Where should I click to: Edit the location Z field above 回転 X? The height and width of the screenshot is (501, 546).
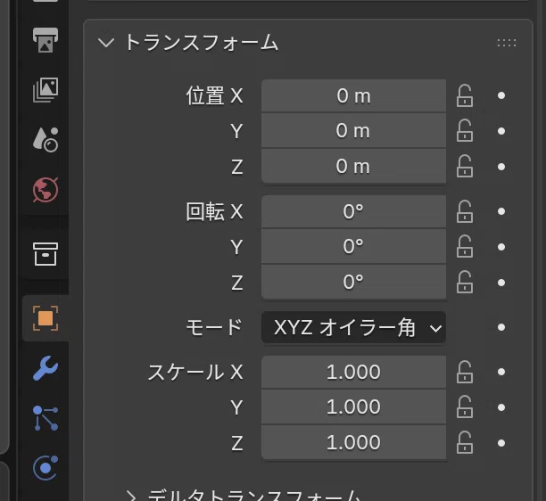[x=353, y=167]
